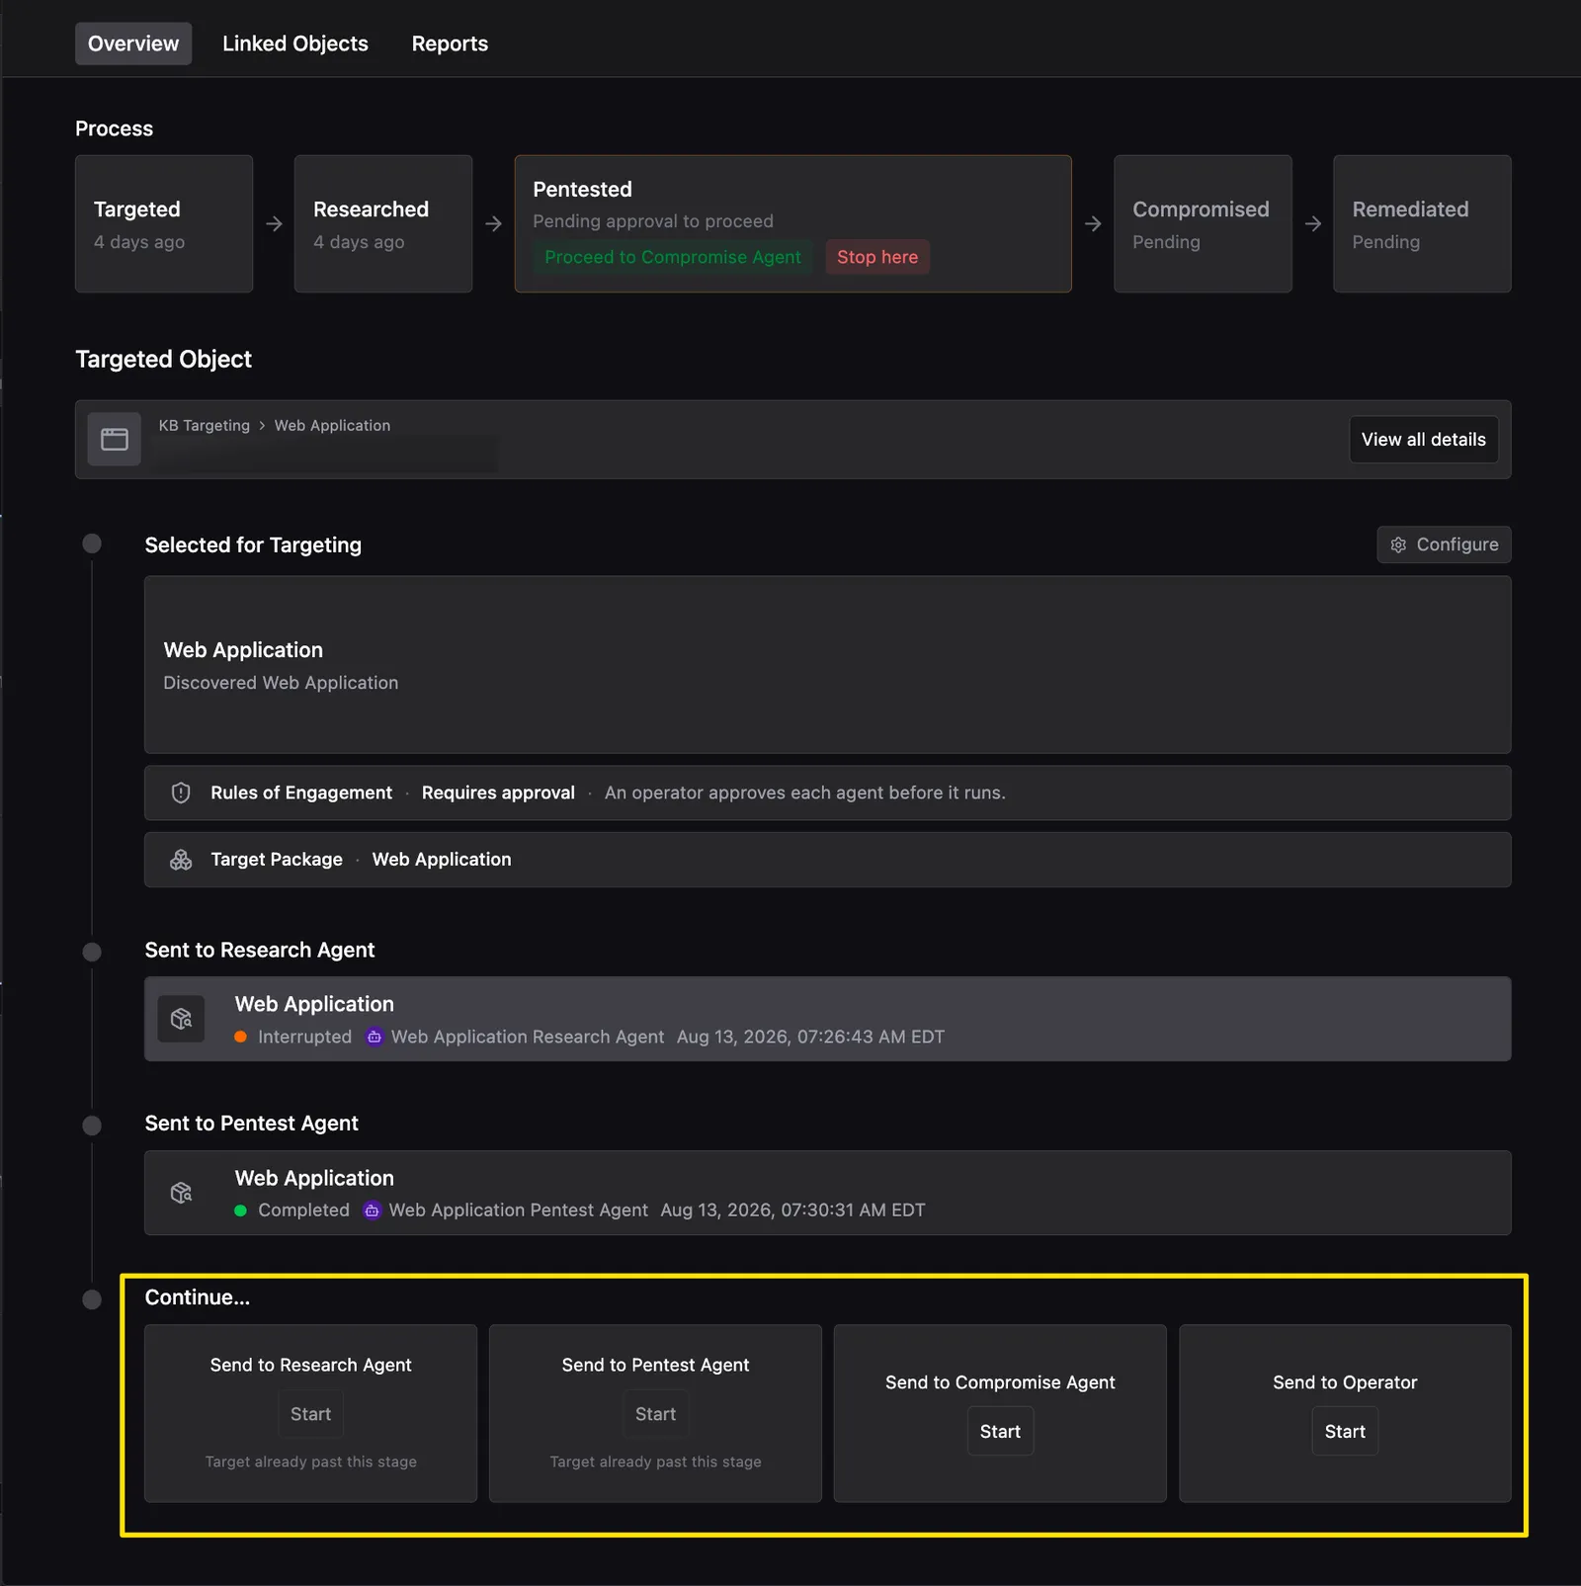Open the Overview tab
This screenshot has width=1581, height=1586.
coord(133,43)
